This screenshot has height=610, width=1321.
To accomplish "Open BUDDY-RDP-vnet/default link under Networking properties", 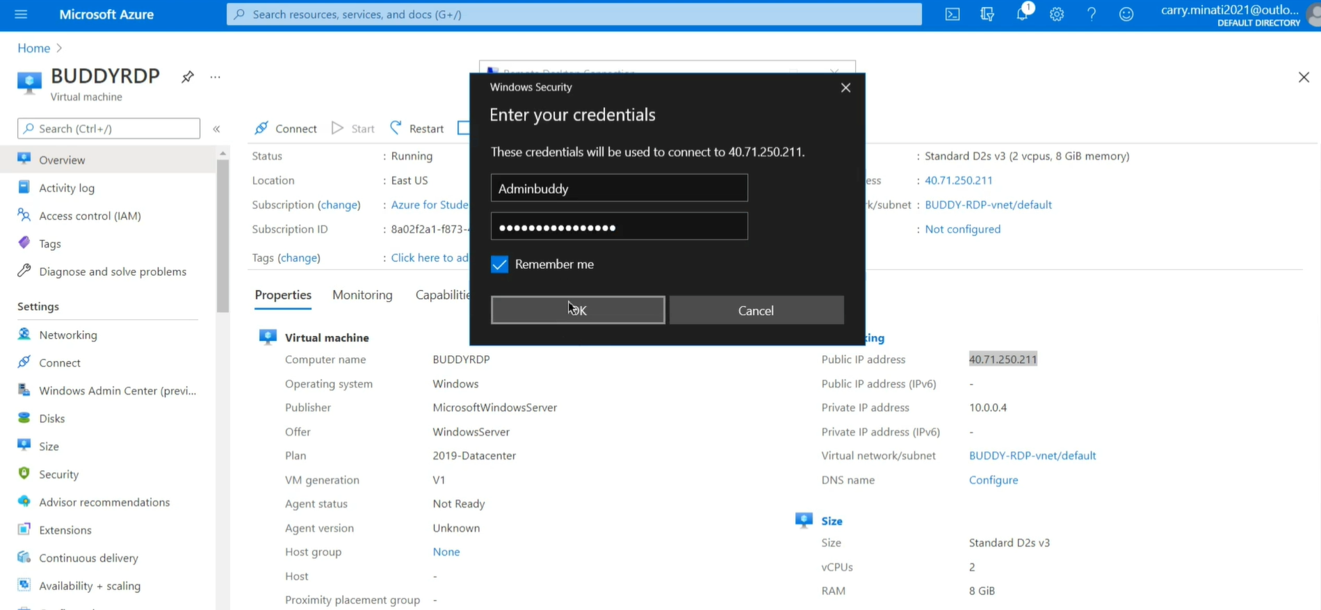I will pos(1032,456).
